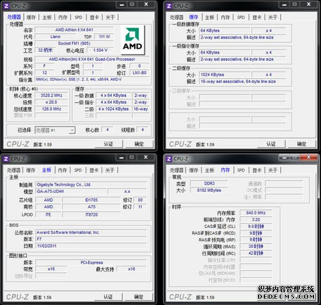This screenshot has width=321, height=305.
Task: Click 确定 button in the processor window
Action: 139,144
